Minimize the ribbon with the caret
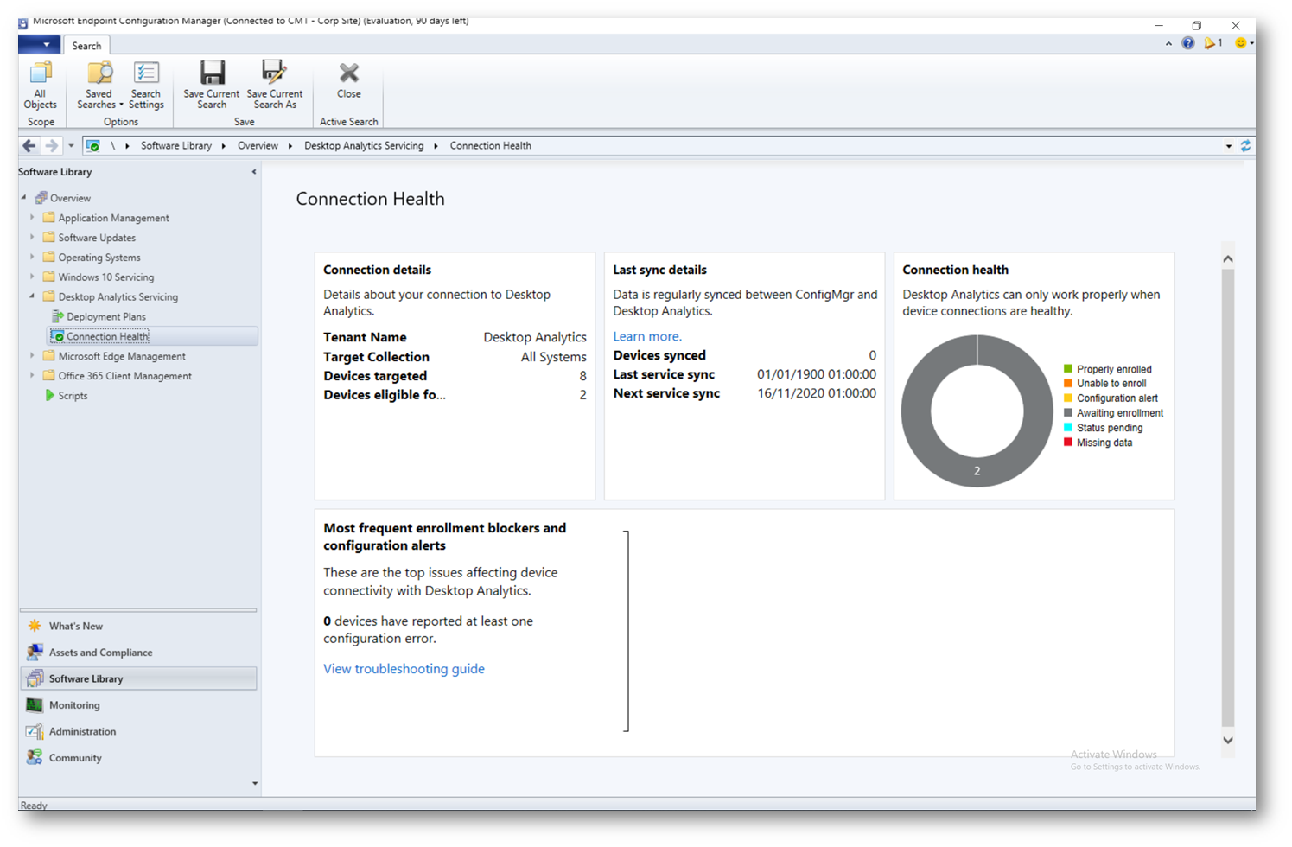 click(x=1168, y=43)
